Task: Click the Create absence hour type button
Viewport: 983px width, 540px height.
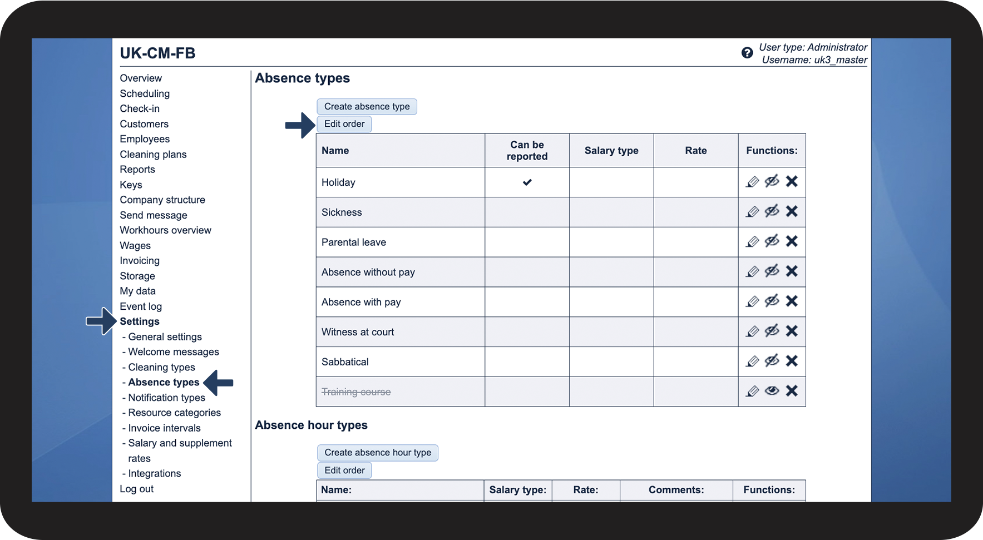Action: 377,453
